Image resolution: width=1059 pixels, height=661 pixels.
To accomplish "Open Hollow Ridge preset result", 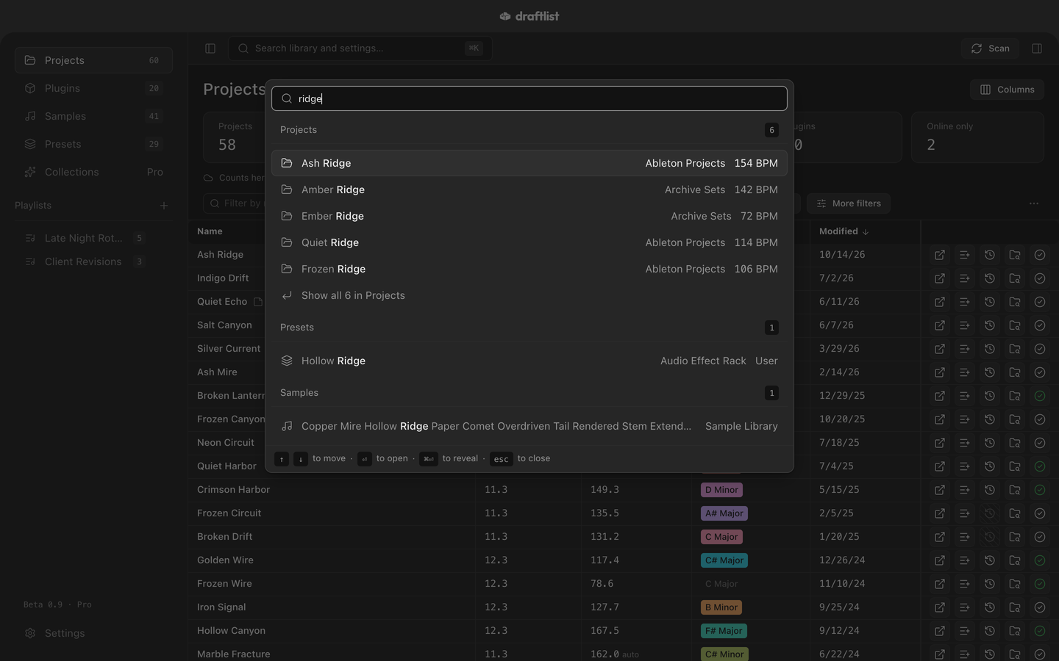I will coord(529,361).
